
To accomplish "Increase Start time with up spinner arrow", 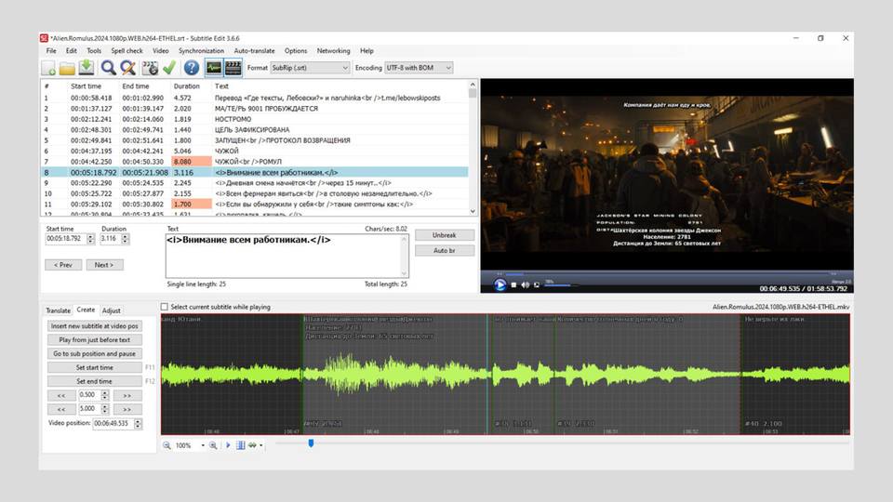I will [90, 236].
